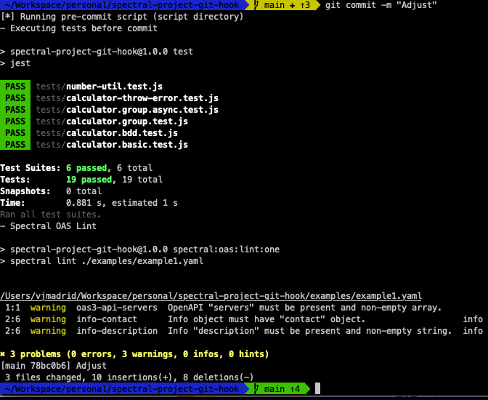Click PASS badge for number-util.test.js
The image size is (488, 400).
click(15, 87)
